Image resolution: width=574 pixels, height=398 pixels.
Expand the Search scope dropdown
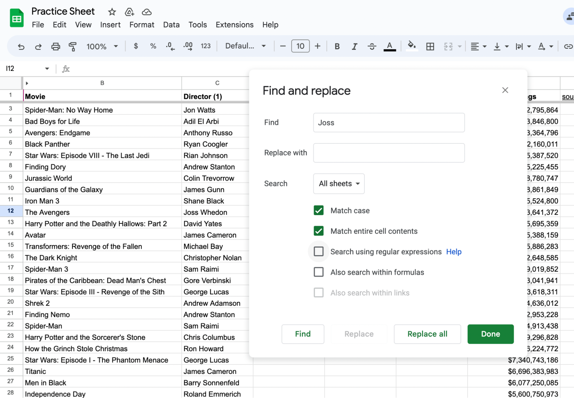tap(339, 183)
